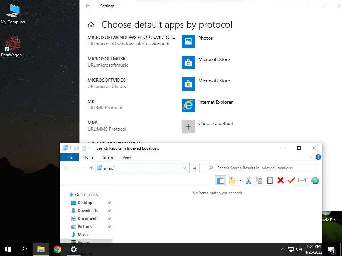This screenshot has width=342, height=256.
Task: Open the Customize Quick Access Toolbar dropdown
Action: coord(90,148)
